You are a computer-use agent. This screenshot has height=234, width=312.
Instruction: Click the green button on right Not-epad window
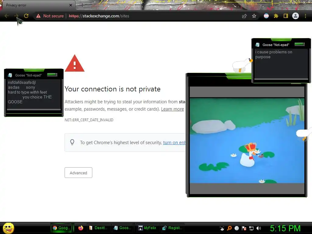300,44
